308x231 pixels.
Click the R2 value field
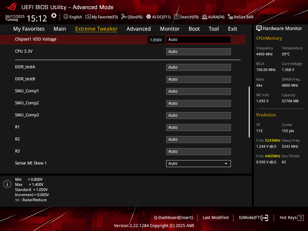coord(199,140)
